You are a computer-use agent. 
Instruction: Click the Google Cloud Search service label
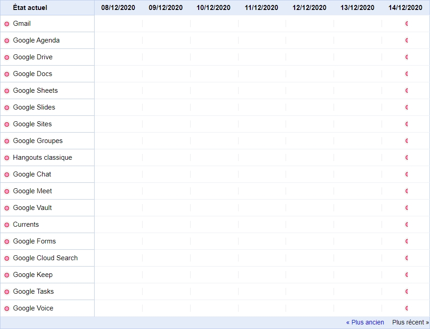click(45, 258)
